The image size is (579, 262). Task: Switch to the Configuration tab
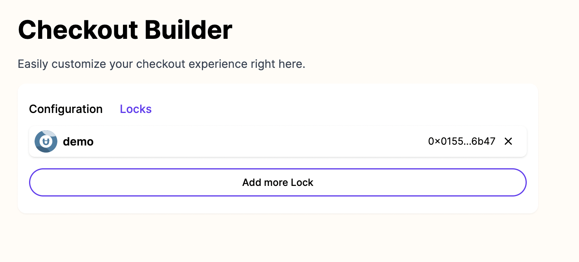click(x=66, y=109)
